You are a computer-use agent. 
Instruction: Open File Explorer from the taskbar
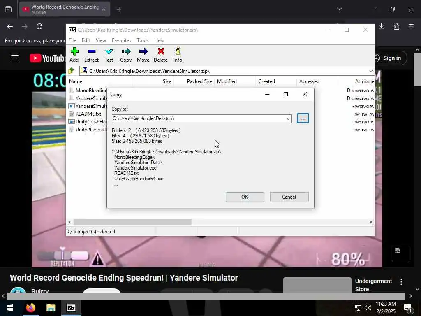[x=51, y=308]
